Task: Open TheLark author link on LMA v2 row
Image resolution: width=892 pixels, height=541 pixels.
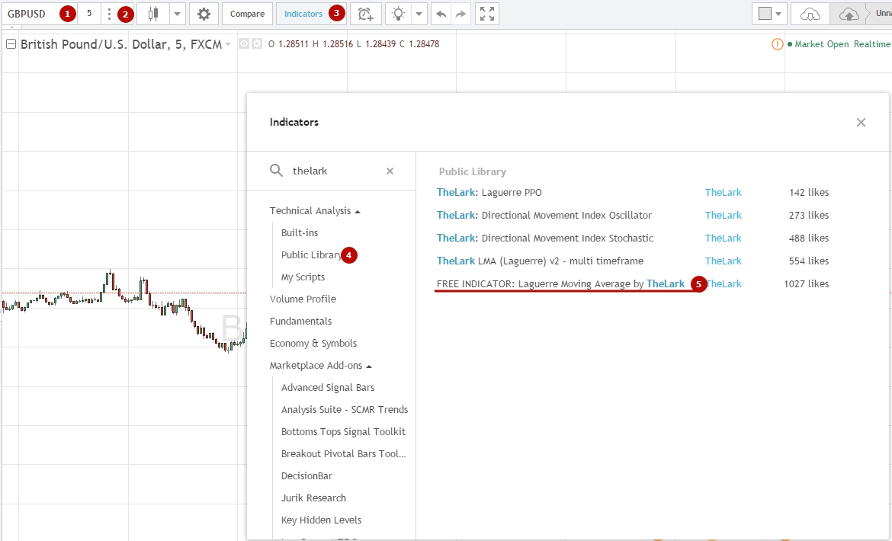Action: [x=723, y=261]
